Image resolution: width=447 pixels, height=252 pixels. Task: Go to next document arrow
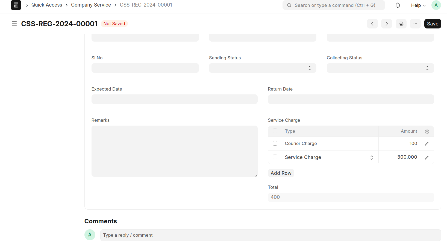[x=386, y=24]
